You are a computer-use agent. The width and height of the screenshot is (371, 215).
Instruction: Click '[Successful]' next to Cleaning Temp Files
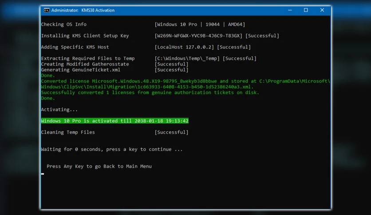point(172,132)
